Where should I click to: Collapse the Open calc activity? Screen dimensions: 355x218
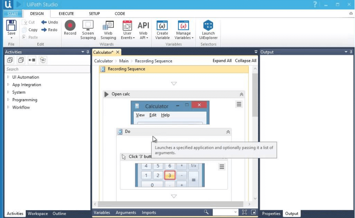241,94
